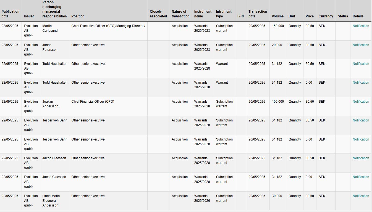Open Todd Haushalter's Notification link priced 0.00
The width and height of the screenshot is (372, 212).
[x=361, y=83]
